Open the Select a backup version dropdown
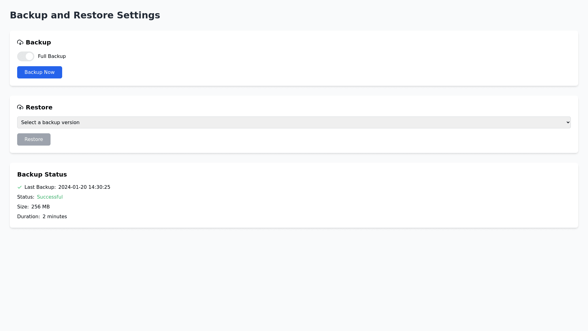The image size is (588, 331). 293,123
